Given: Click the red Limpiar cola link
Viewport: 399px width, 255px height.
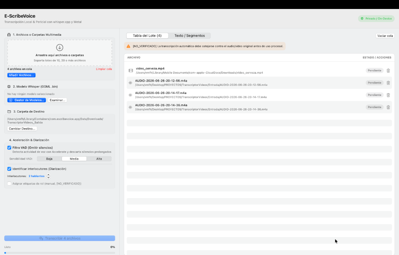Looking at the screenshot, I should pyautogui.click(x=104, y=69).
